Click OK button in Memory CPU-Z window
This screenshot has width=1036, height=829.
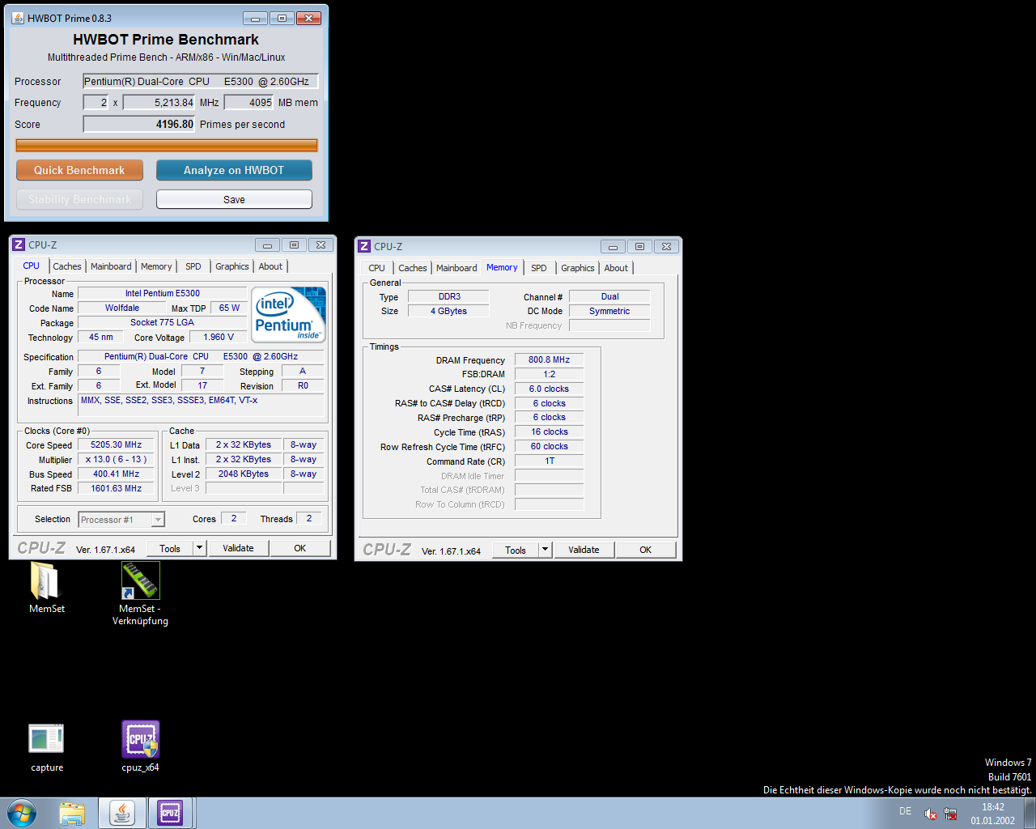click(645, 550)
